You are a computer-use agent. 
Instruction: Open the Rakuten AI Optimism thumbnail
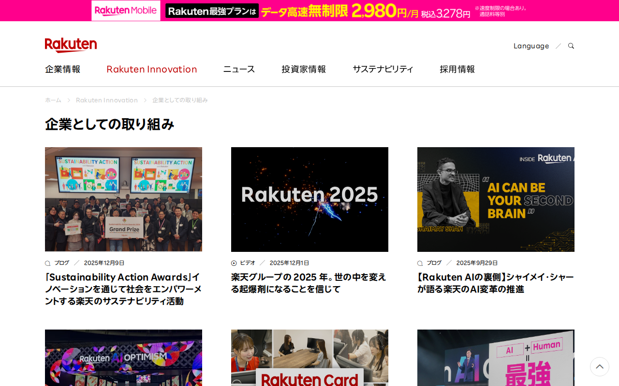(123, 358)
